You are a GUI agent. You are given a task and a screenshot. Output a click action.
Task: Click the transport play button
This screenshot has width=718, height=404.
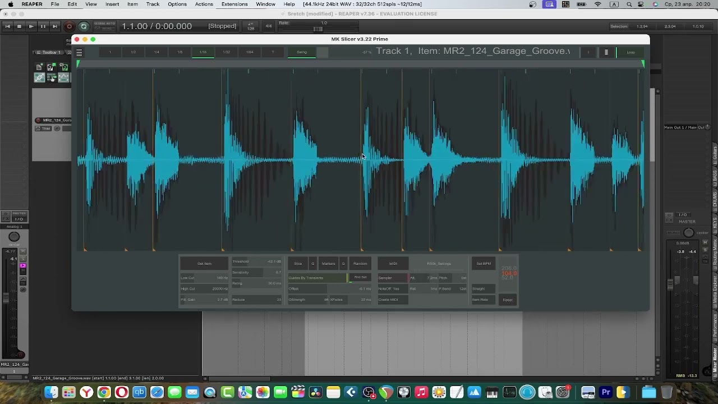[x=31, y=26]
